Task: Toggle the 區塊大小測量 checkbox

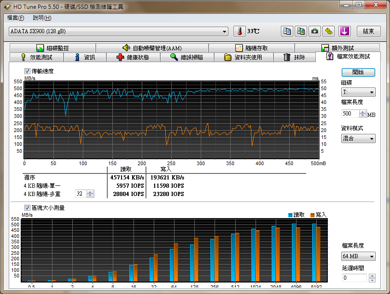Action: [x=27, y=208]
